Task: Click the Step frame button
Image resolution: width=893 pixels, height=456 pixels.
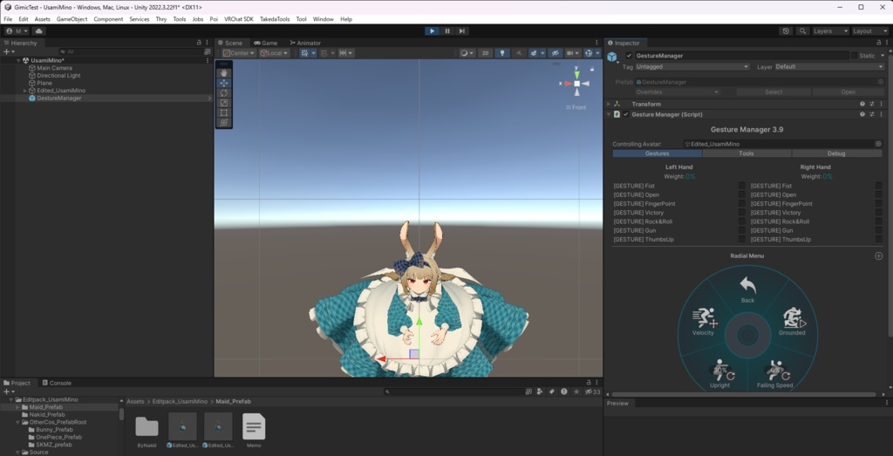Action: tap(462, 31)
